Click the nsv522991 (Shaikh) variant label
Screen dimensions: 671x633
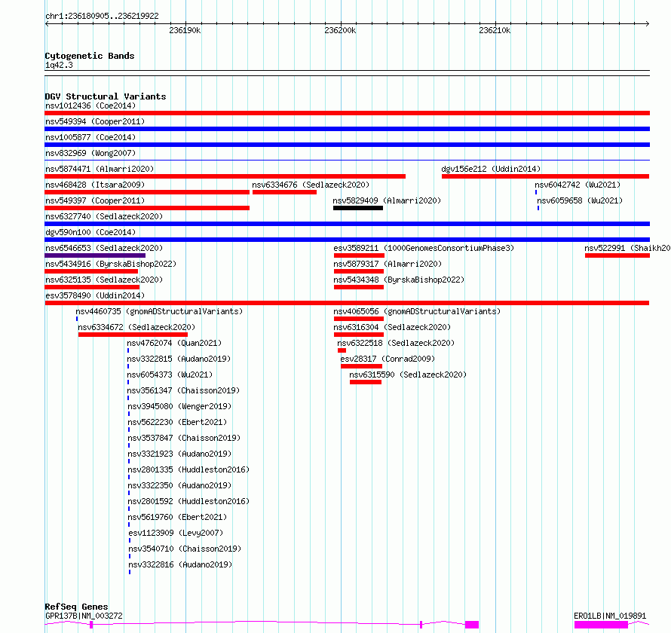(627, 248)
